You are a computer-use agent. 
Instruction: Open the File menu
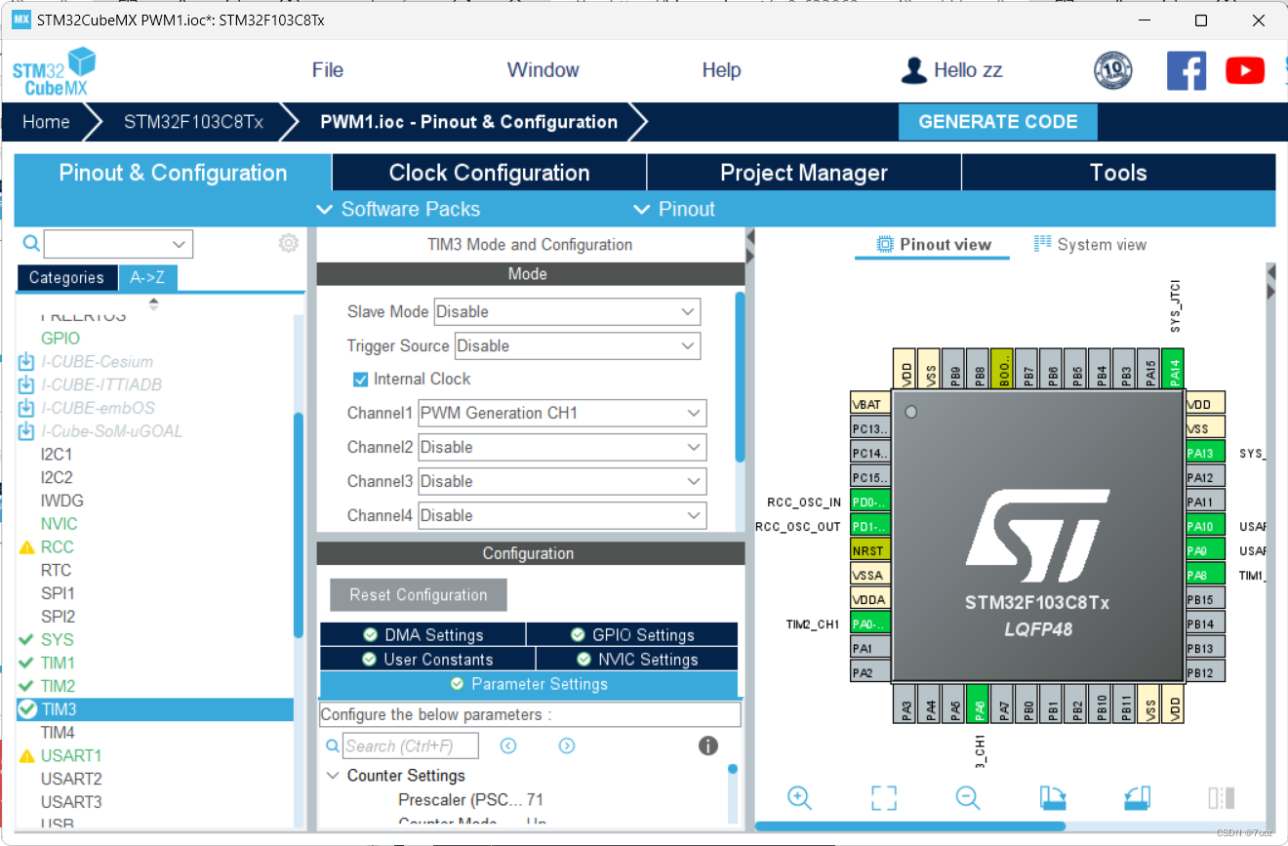tap(328, 70)
